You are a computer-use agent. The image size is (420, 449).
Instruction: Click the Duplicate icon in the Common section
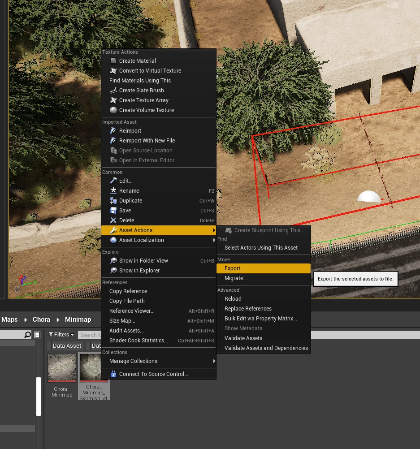click(x=113, y=200)
